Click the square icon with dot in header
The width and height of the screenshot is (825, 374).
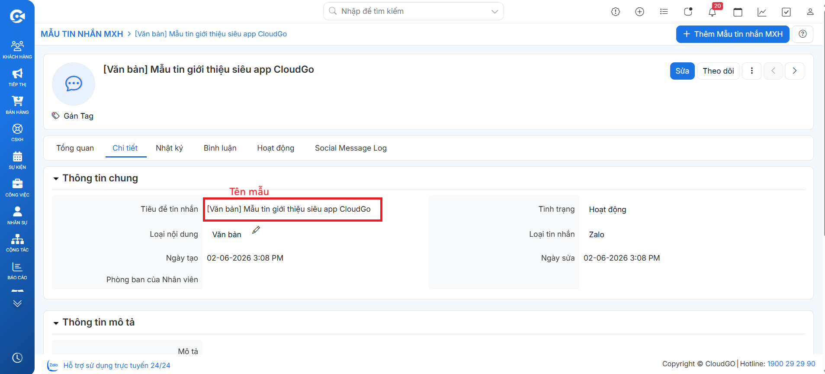pyautogui.click(x=688, y=12)
